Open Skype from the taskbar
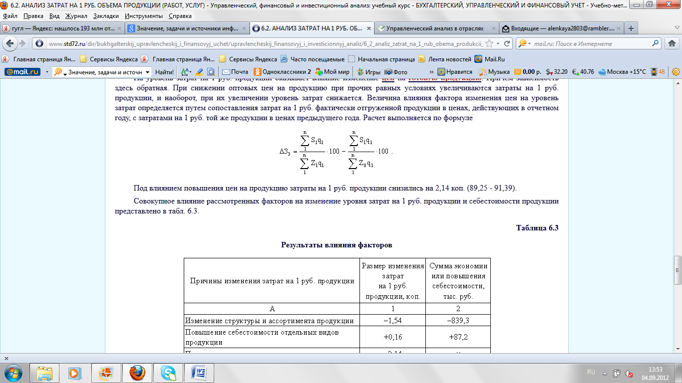The image size is (682, 383). [x=168, y=373]
